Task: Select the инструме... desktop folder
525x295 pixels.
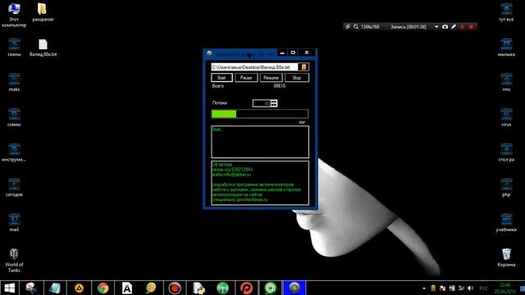Action: pyautogui.click(x=14, y=152)
